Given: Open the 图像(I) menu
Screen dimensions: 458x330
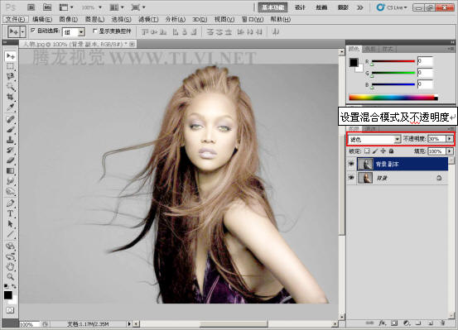Looking at the screenshot, I should tap(69, 19).
